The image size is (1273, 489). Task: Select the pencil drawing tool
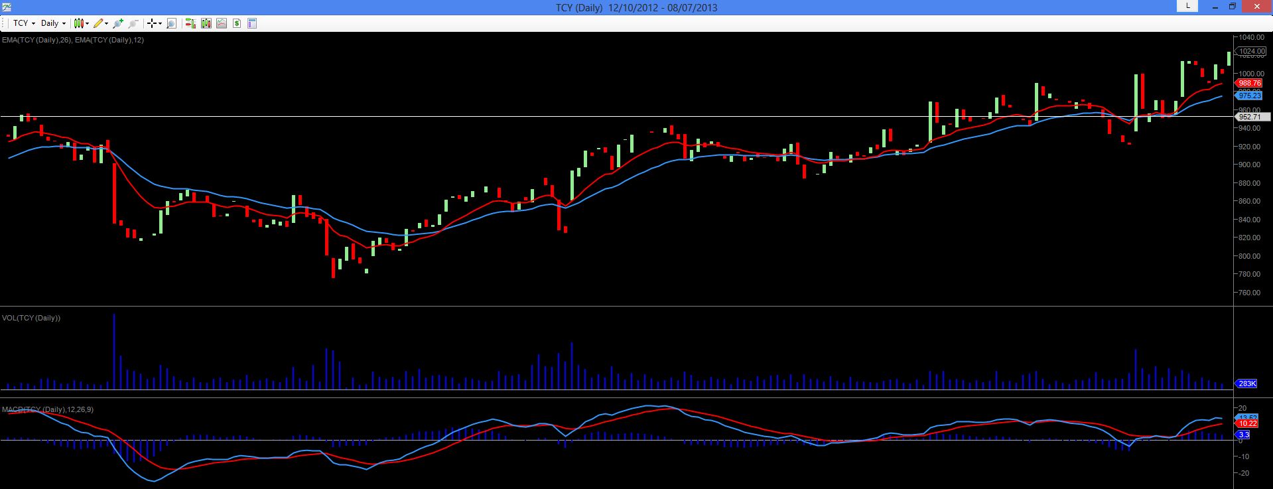[x=98, y=23]
